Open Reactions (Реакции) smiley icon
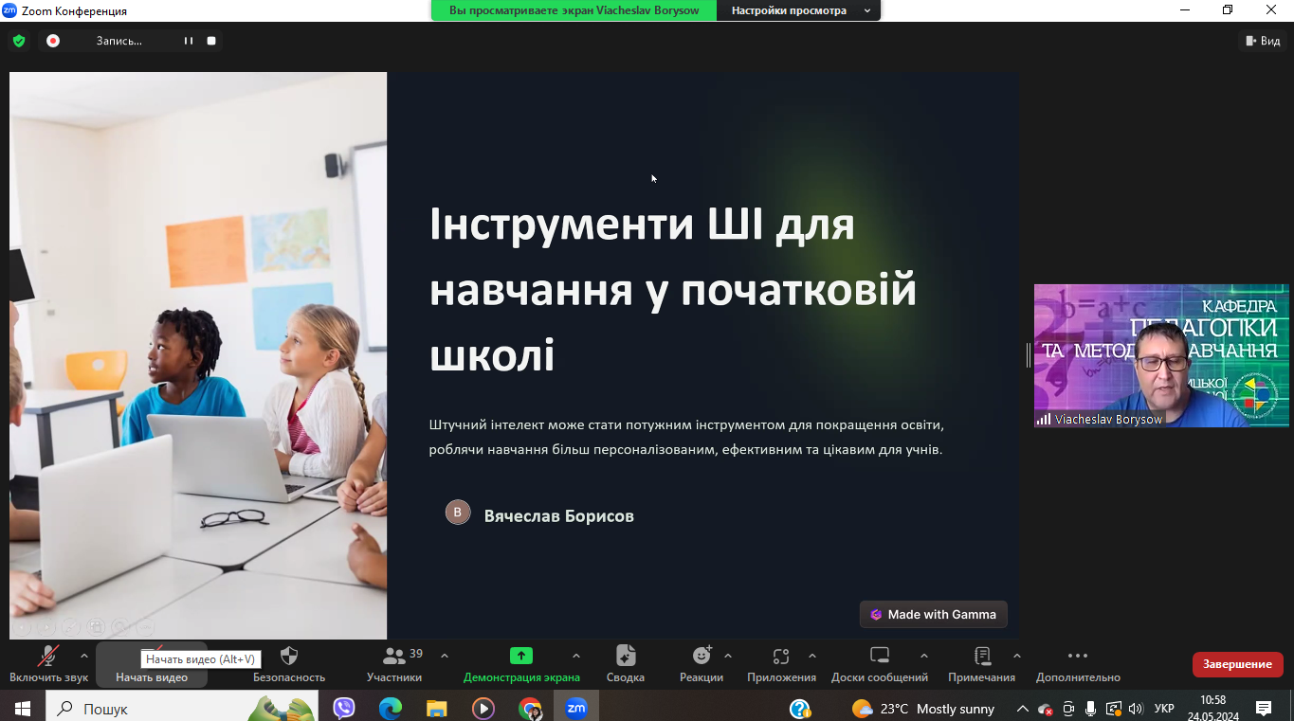 click(702, 656)
